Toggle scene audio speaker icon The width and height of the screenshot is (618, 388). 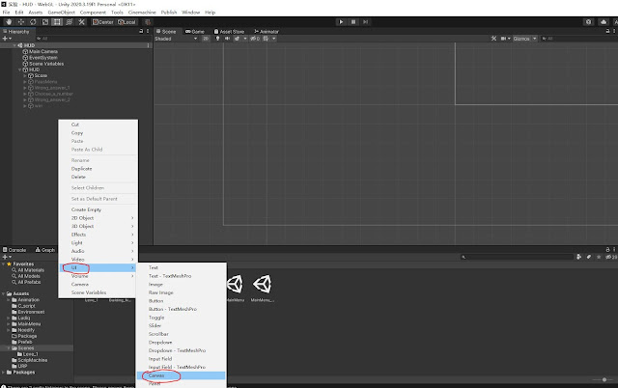coord(227,39)
